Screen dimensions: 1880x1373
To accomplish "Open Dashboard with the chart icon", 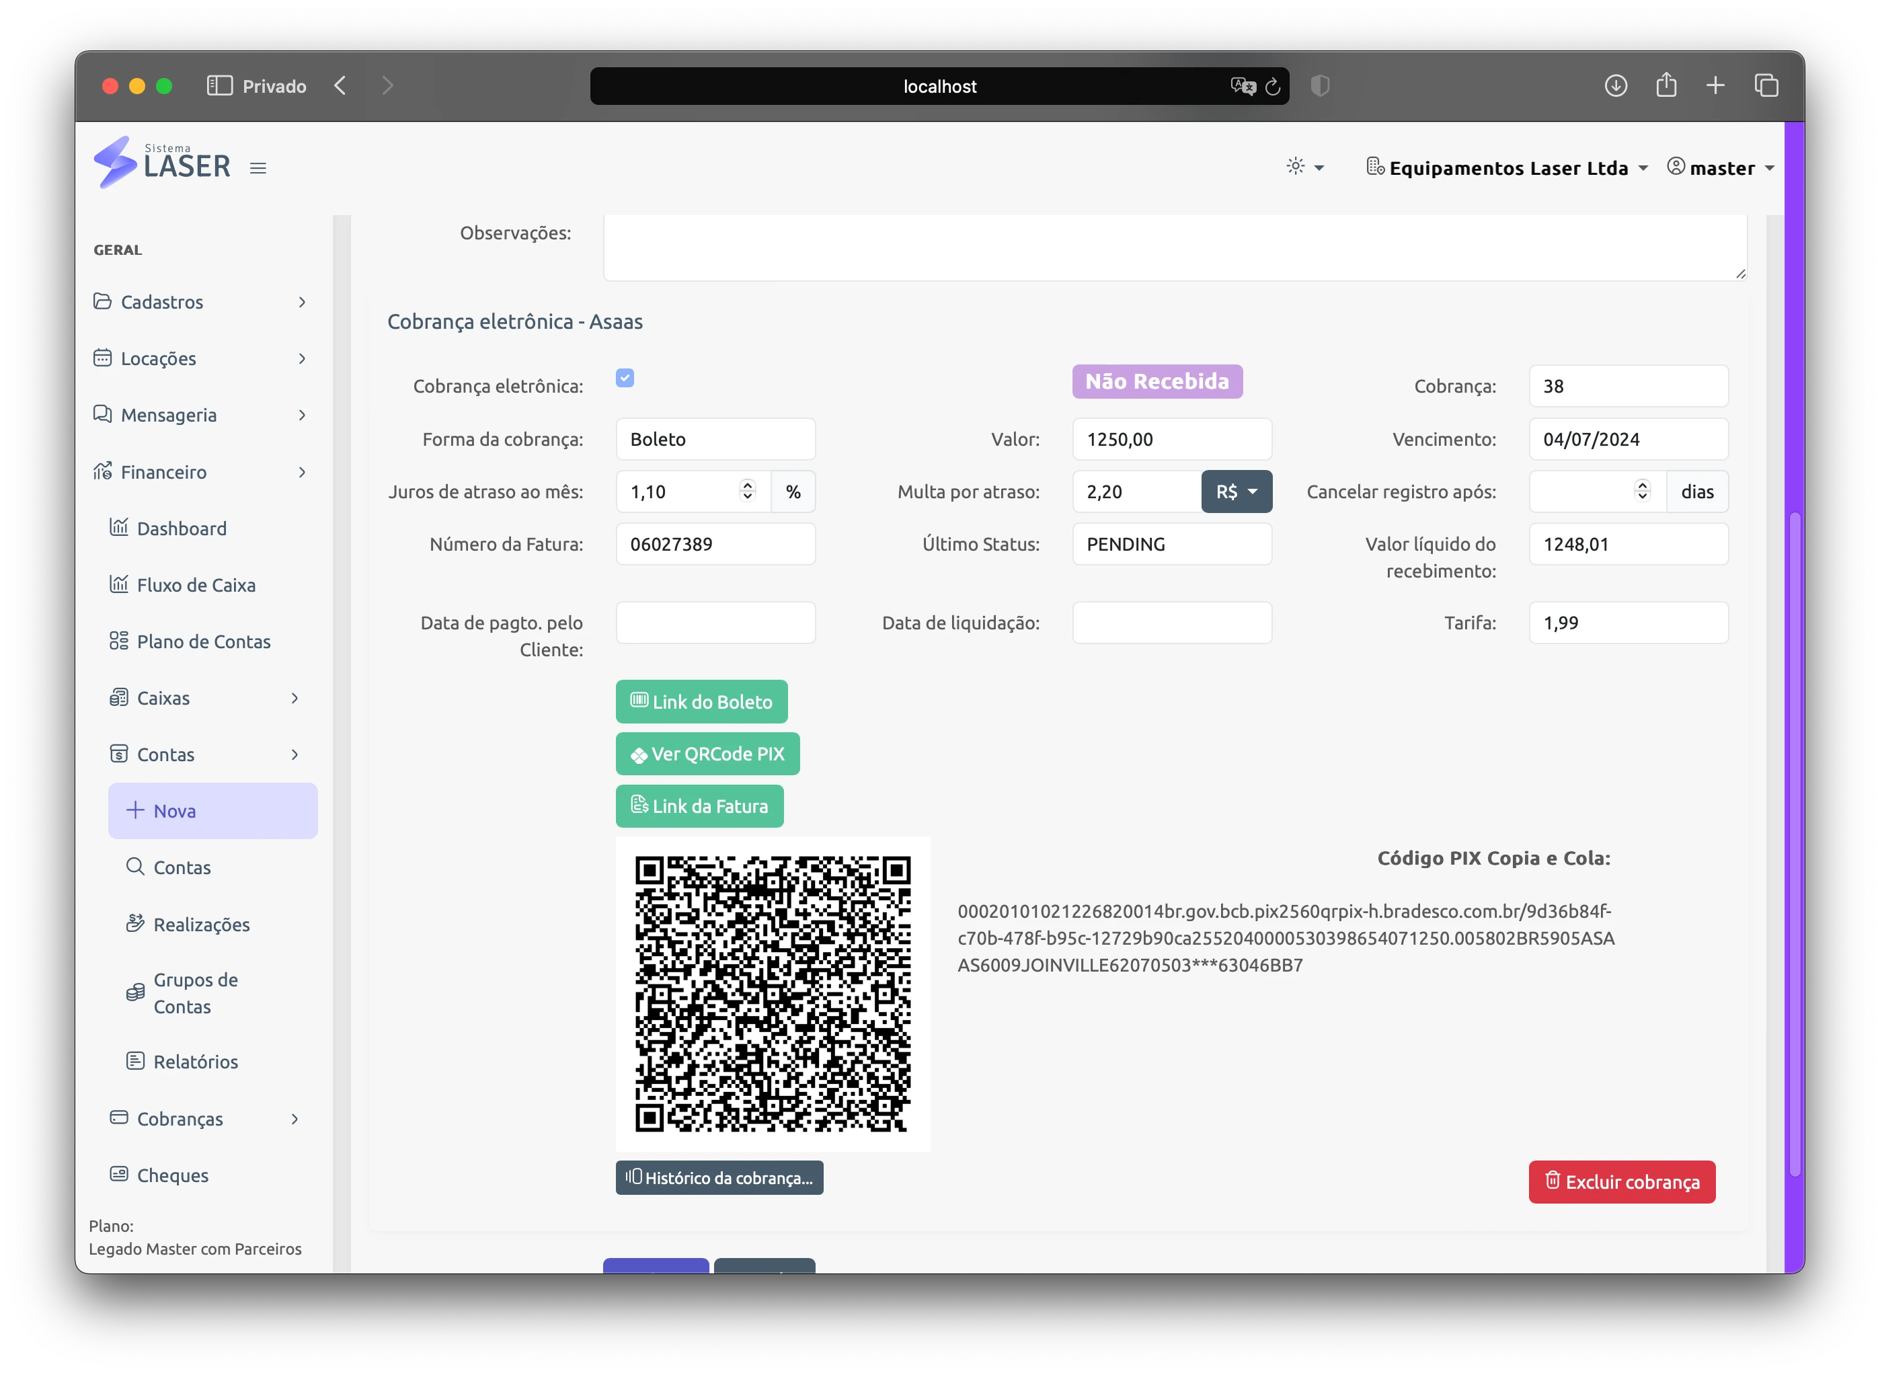I will [x=181, y=528].
